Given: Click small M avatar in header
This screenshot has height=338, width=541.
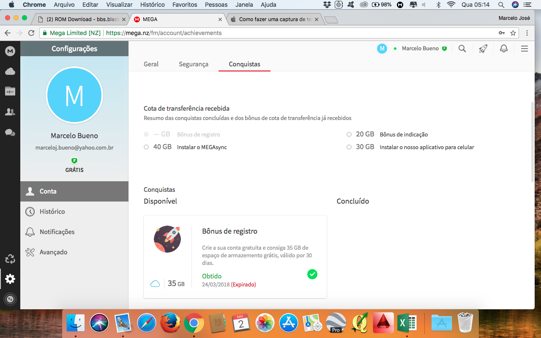Looking at the screenshot, I should 382,49.
